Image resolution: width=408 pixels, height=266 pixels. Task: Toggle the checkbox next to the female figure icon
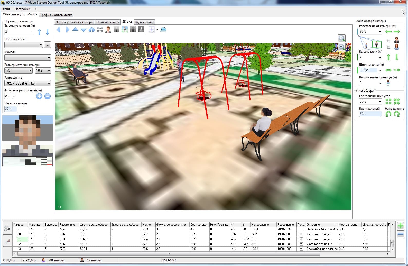click(388, 47)
